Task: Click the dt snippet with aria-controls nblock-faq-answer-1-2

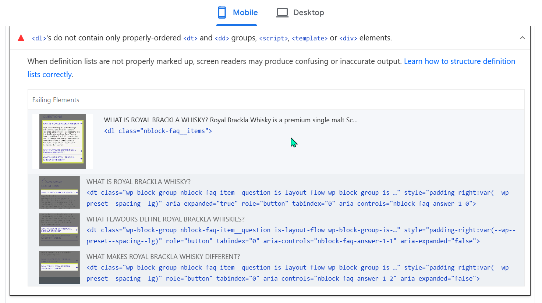Action: [x=301, y=273]
